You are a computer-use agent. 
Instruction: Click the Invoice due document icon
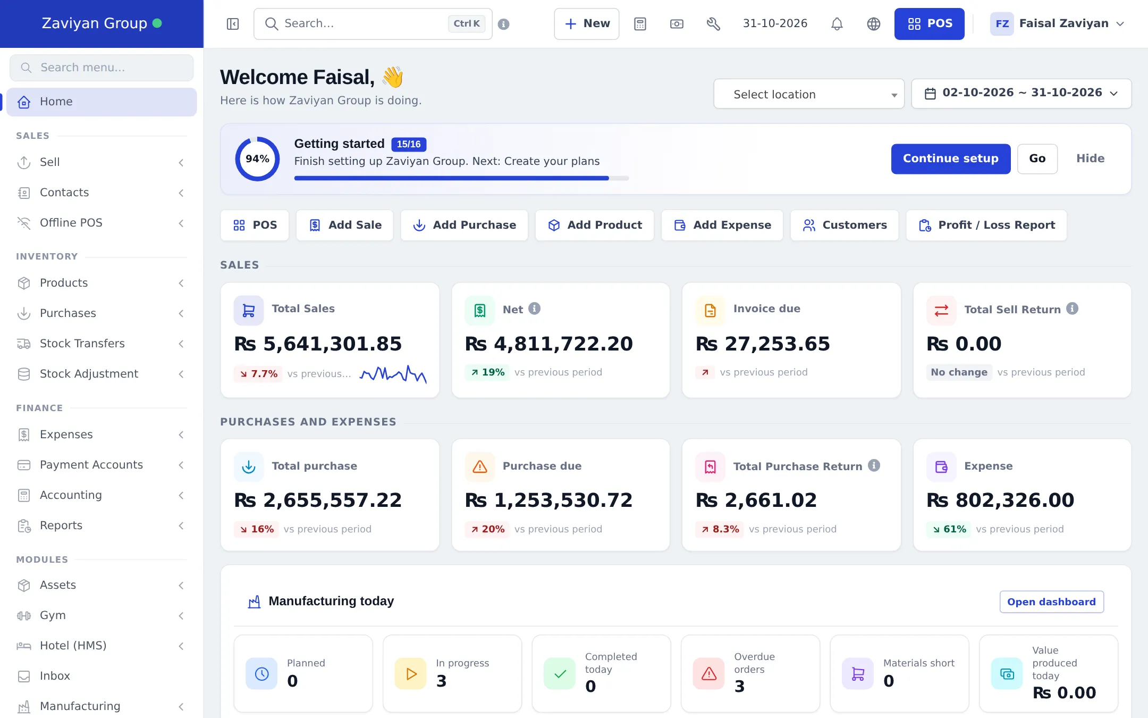point(711,310)
